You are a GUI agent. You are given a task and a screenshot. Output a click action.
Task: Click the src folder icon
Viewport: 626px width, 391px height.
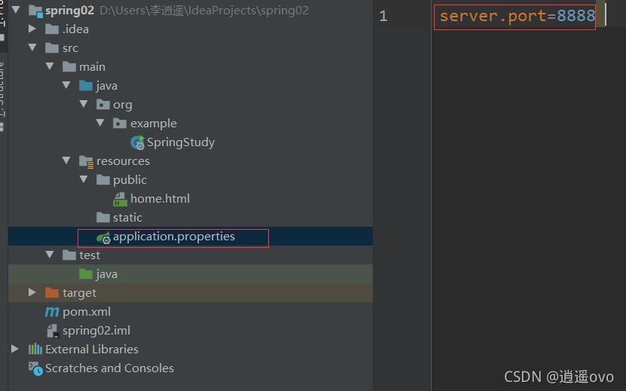coord(52,48)
